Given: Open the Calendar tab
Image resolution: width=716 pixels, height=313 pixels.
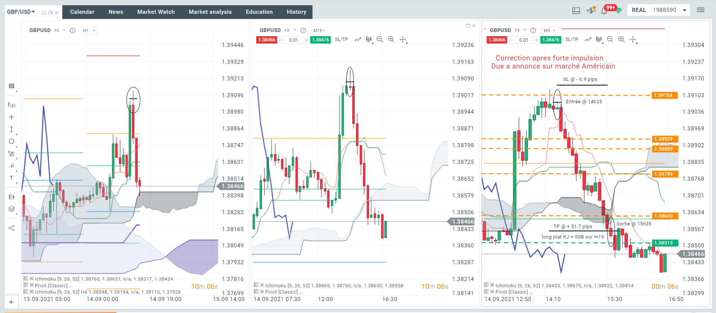Looking at the screenshot, I should [x=82, y=12].
